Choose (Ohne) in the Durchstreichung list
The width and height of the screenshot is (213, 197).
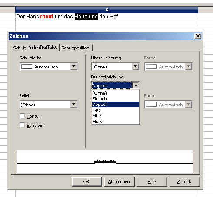[116, 93]
